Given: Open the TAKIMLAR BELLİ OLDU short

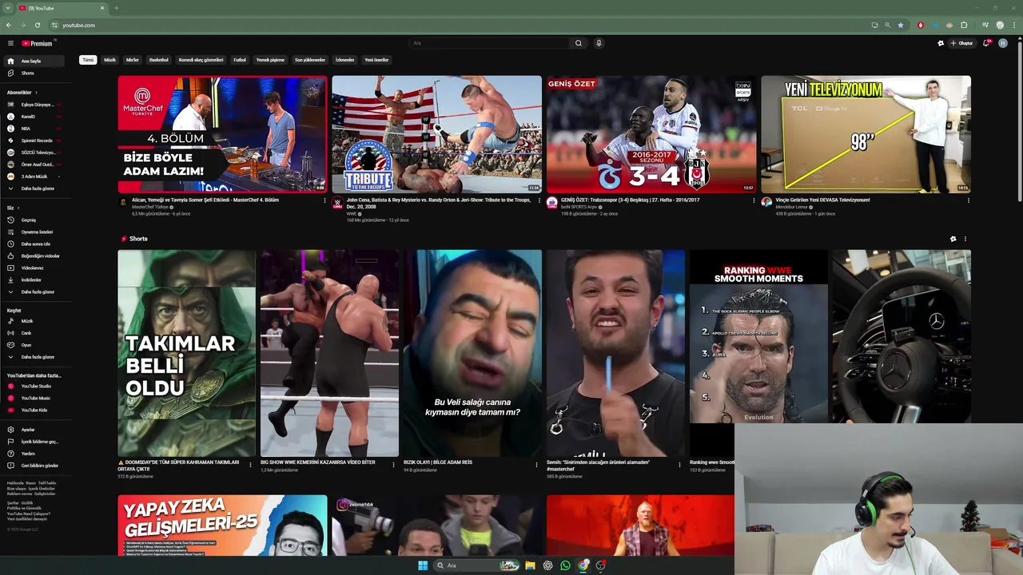Looking at the screenshot, I should point(187,353).
